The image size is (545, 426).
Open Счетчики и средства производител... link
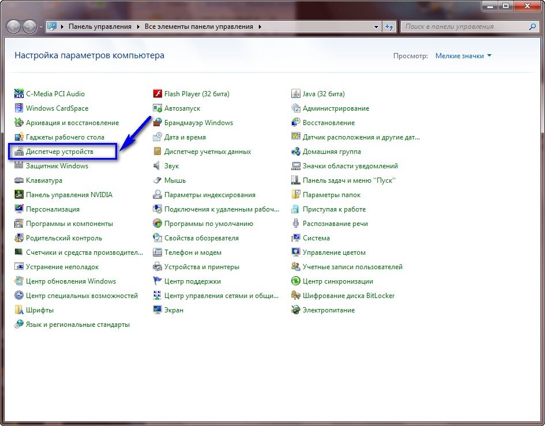click(x=84, y=252)
